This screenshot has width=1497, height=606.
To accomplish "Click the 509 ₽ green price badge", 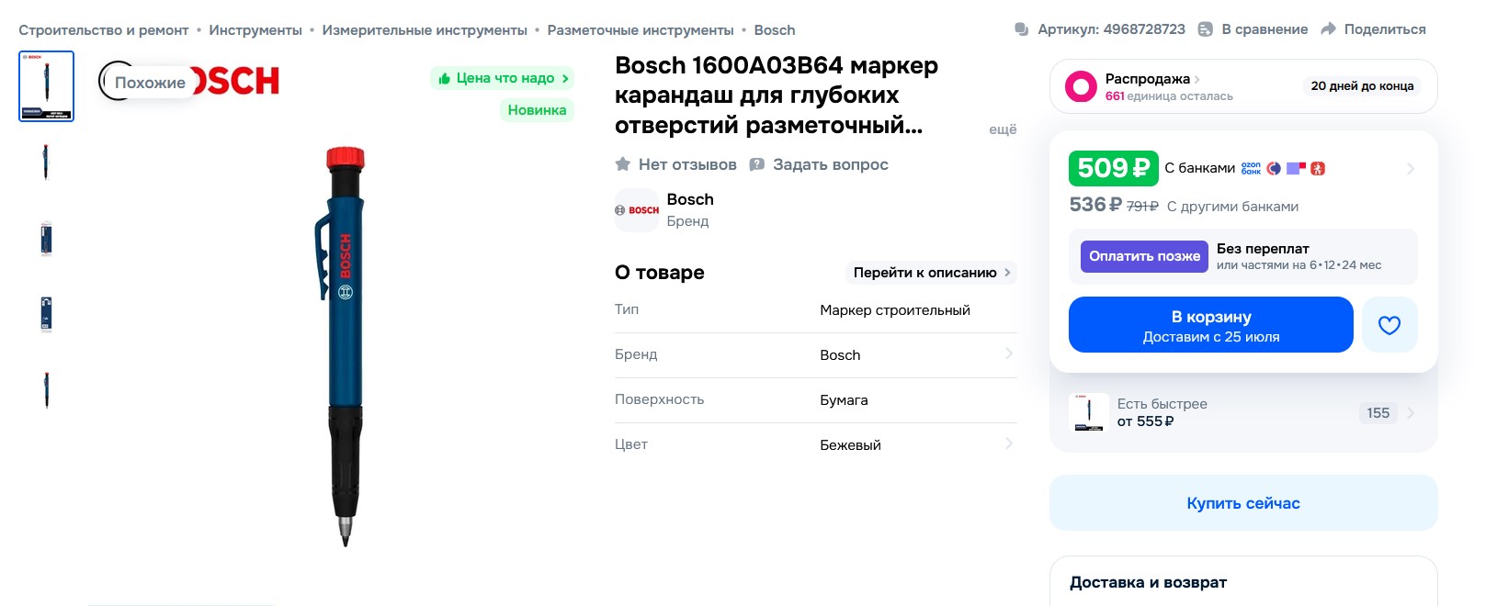I will pos(1113,168).
